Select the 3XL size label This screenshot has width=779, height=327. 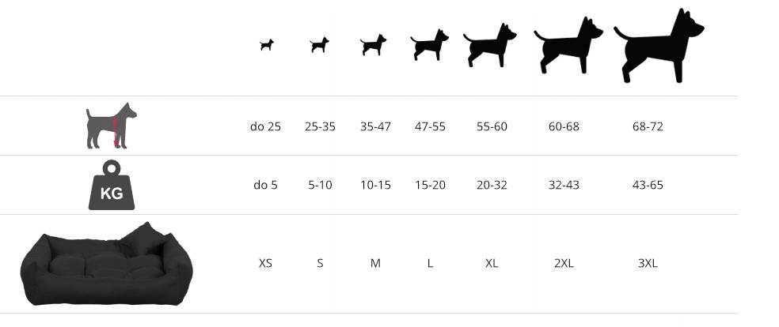point(648,264)
